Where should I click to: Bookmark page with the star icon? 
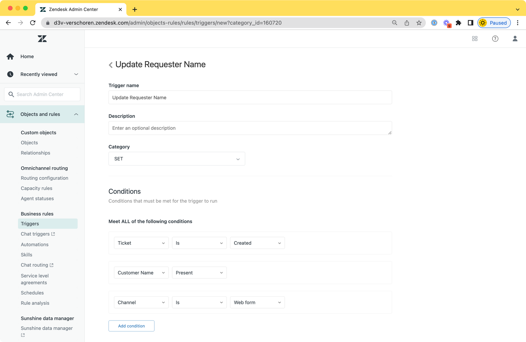point(419,23)
